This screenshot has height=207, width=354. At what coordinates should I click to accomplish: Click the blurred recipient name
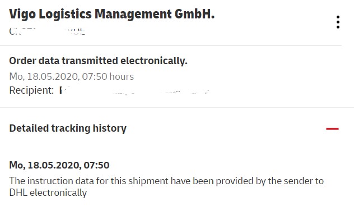pyautogui.click(x=134, y=90)
